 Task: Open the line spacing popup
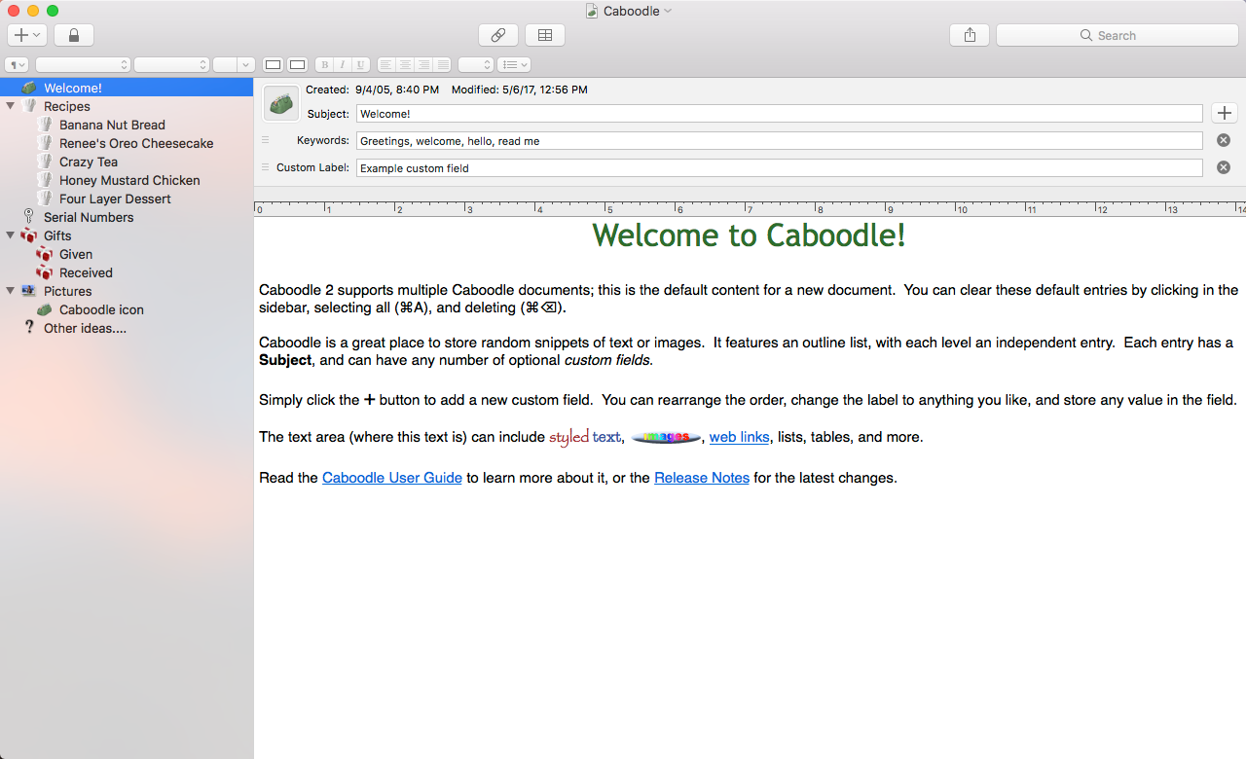click(476, 65)
